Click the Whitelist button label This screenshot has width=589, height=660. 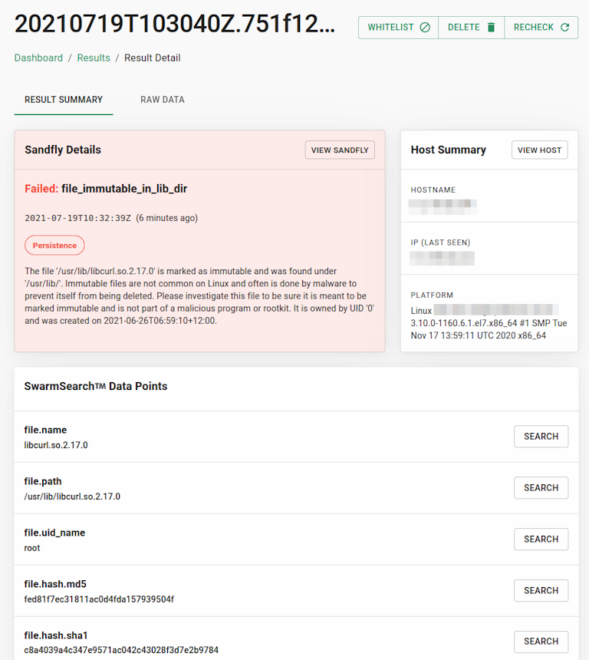390,28
